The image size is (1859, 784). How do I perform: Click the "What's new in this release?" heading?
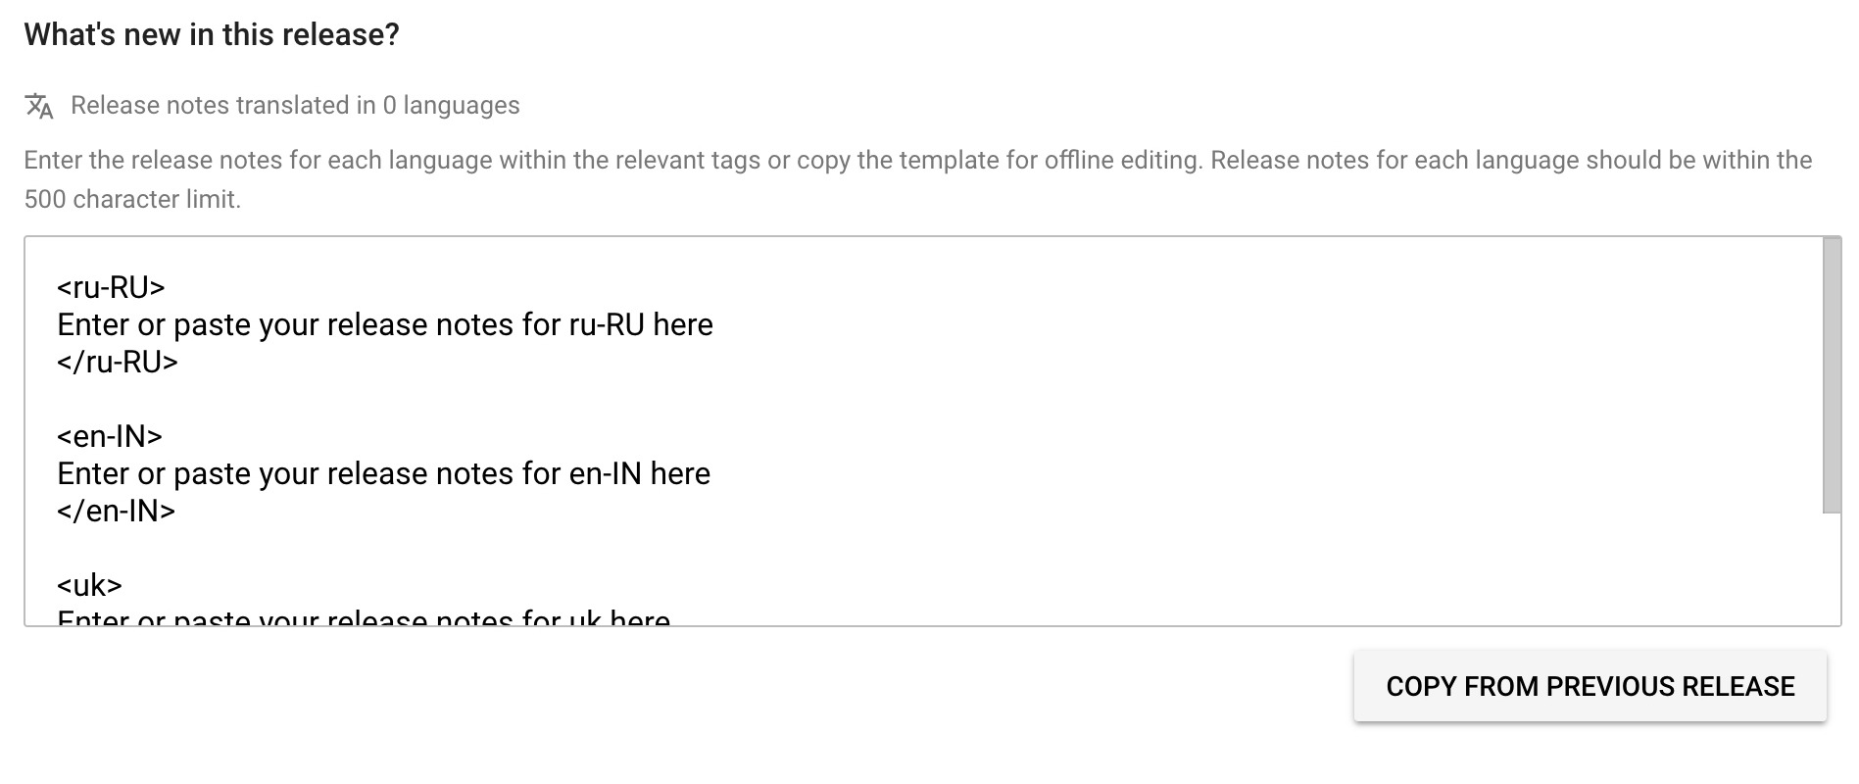[x=212, y=34]
